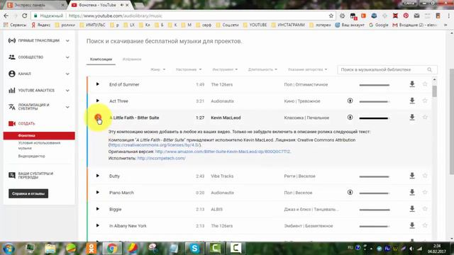Open Amazon original version link
The height and width of the screenshot is (255, 454).
(x=223, y=152)
